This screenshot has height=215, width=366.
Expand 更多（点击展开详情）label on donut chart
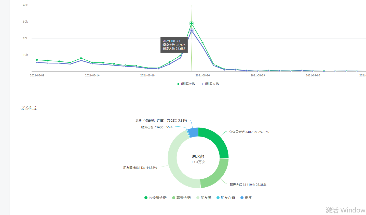(161, 121)
